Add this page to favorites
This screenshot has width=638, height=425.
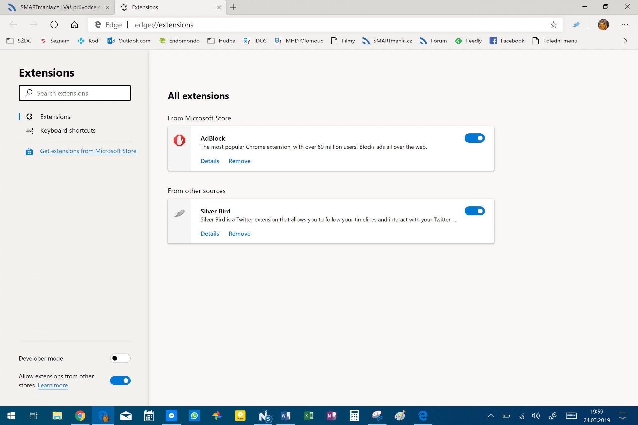pos(553,25)
